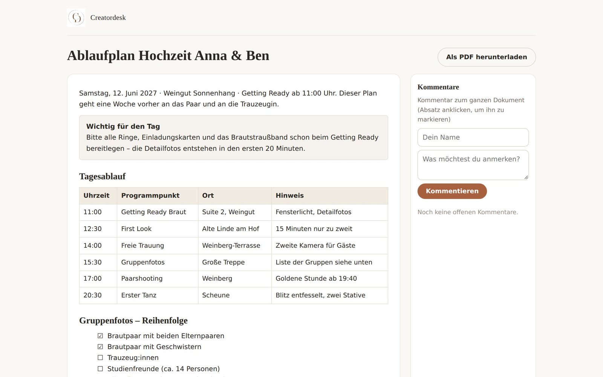The width and height of the screenshot is (603, 377).
Task: Click the 'Was möchtest du anmerken?' textarea
Action: 473,165
